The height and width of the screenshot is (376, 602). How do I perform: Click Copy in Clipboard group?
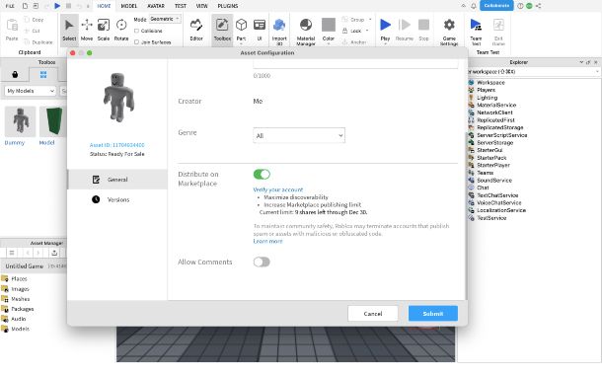(34, 20)
